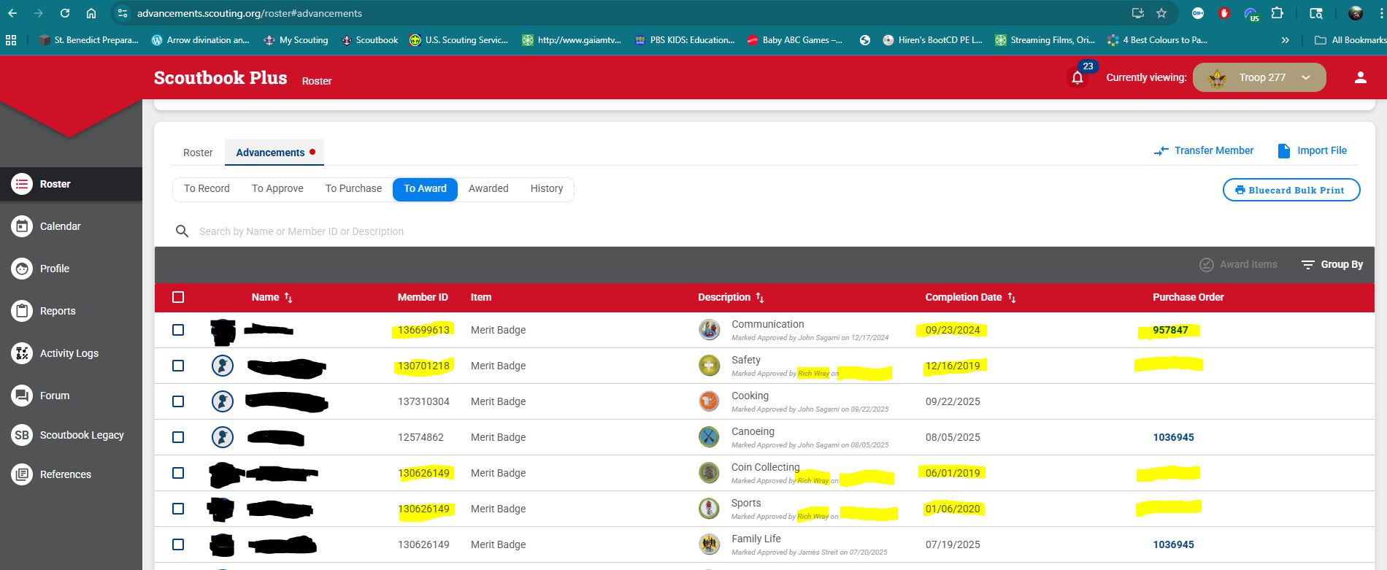Select the Advancements tab
1387x570 pixels.
point(274,153)
